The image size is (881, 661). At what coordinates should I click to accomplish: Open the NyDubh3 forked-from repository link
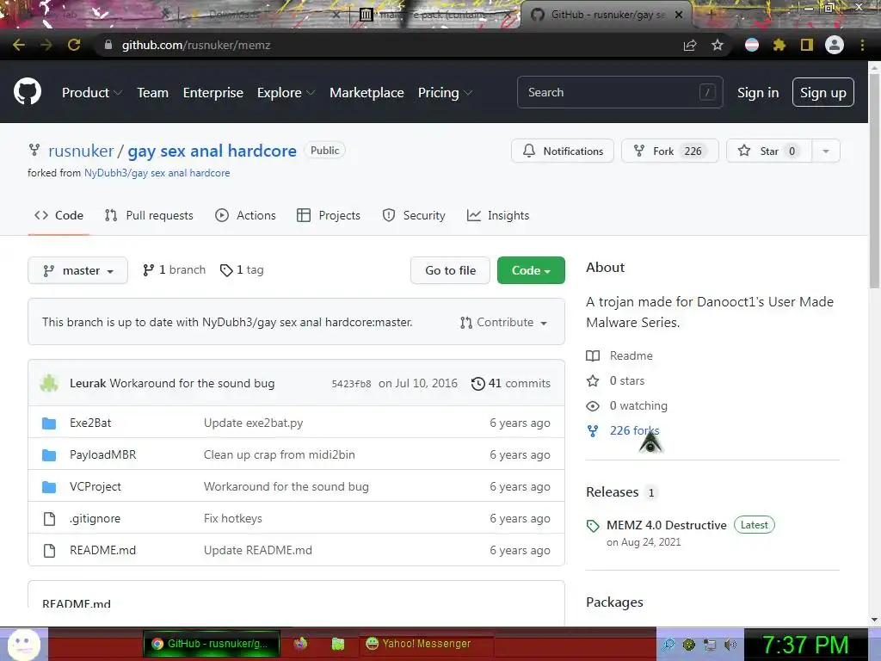(x=157, y=173)
